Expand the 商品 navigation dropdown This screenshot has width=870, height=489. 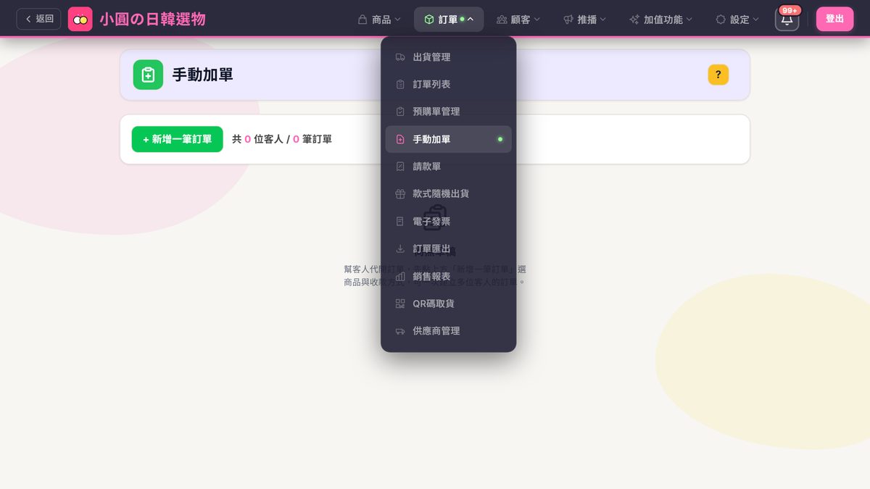click(379, 20)
